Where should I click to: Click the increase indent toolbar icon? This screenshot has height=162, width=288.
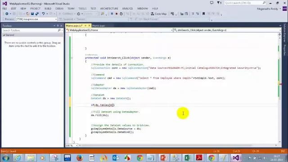(186, 14)
